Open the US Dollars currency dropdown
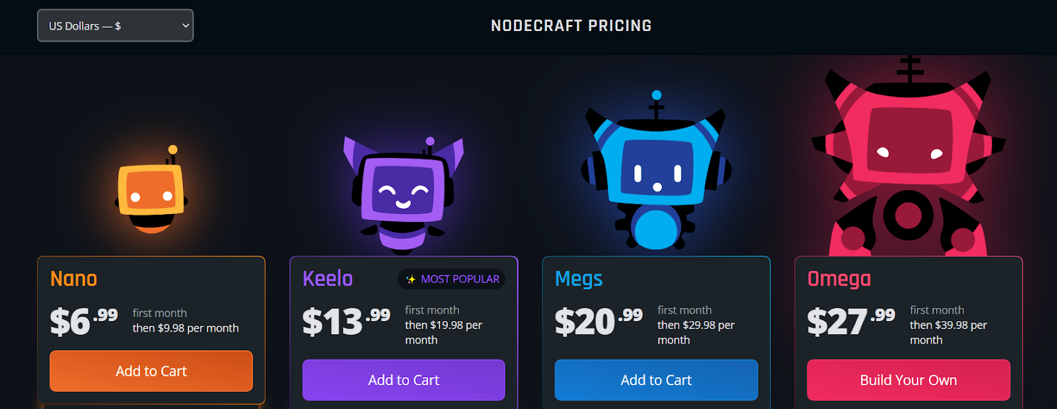This screenshot has height=409, width=1057. (x=115, y=26)
